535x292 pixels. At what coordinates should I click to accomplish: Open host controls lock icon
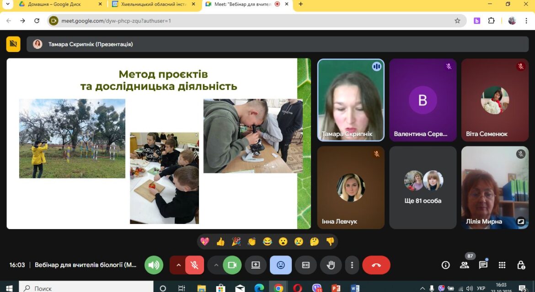tap(521, 265)
